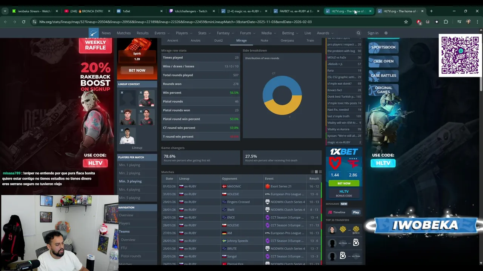Bookmark this page with star icon
The height and width of the screenshot is (271, 483).
tap(406, 22)
